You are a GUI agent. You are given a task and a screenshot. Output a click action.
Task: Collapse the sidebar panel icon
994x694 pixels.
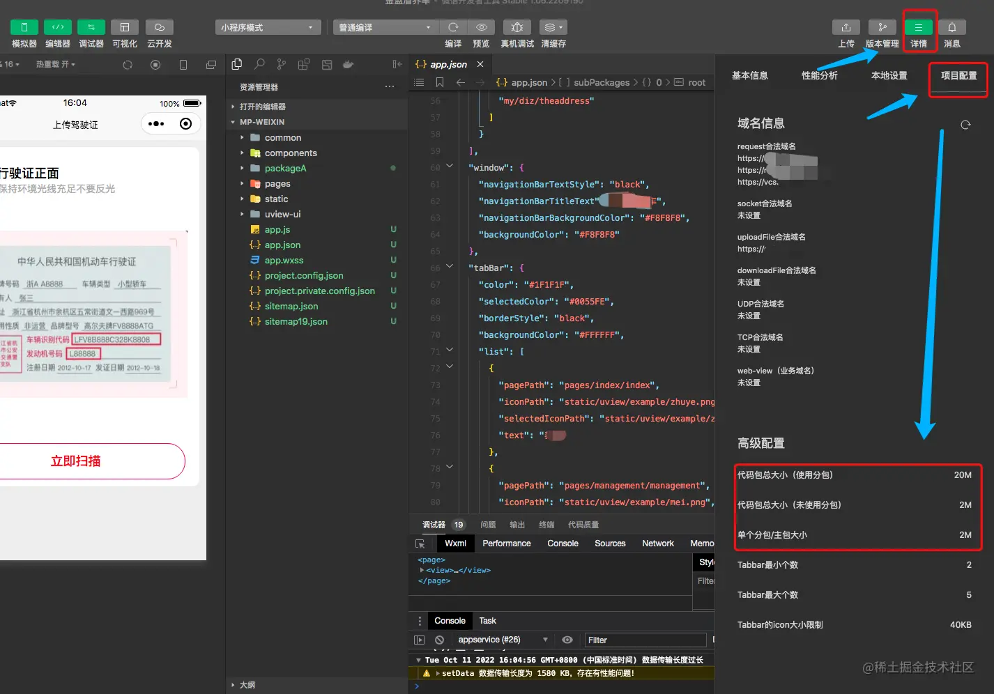point(397,64)
